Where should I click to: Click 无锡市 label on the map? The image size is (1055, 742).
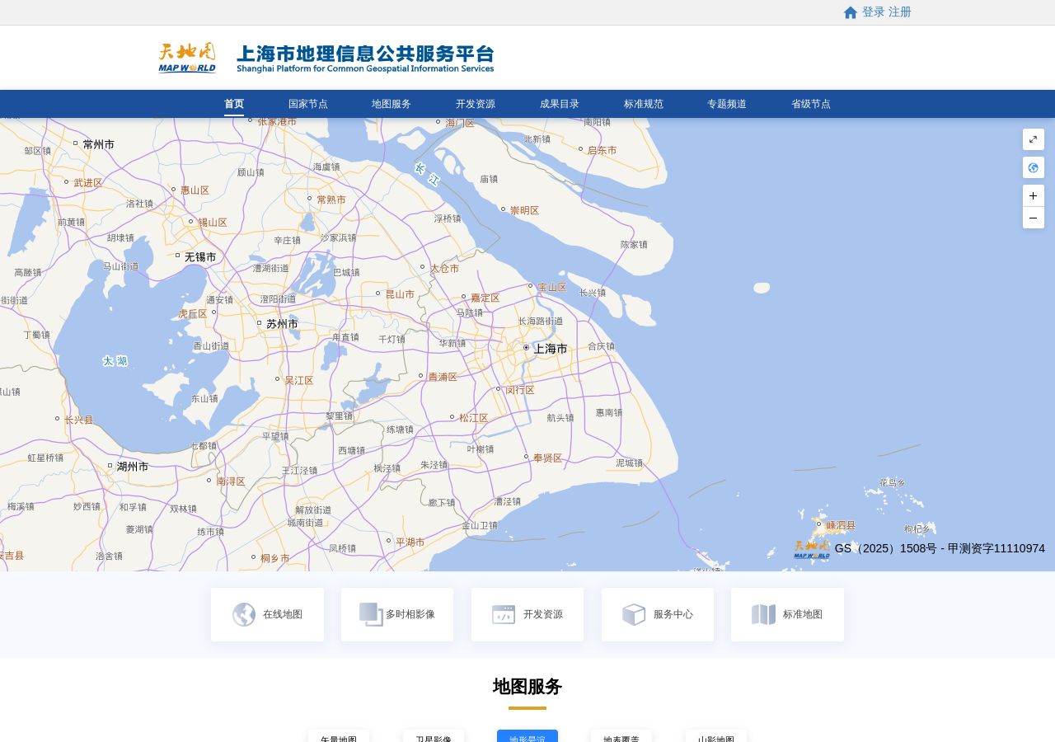pyautogui.click(x=200, y=257)
